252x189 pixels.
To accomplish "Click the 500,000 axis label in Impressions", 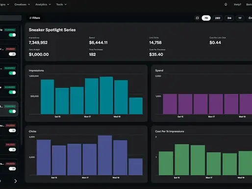I will [x=34, y=96].
